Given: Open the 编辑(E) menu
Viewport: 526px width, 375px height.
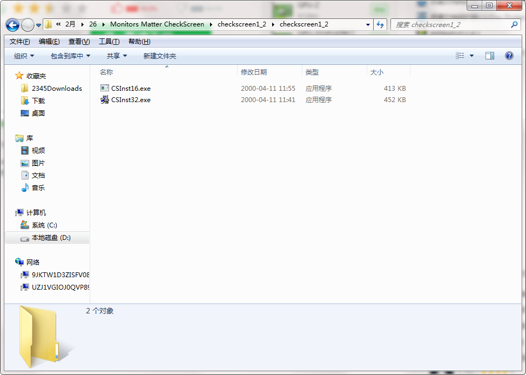Looking at the screenshot, I should tap(49, 41).
